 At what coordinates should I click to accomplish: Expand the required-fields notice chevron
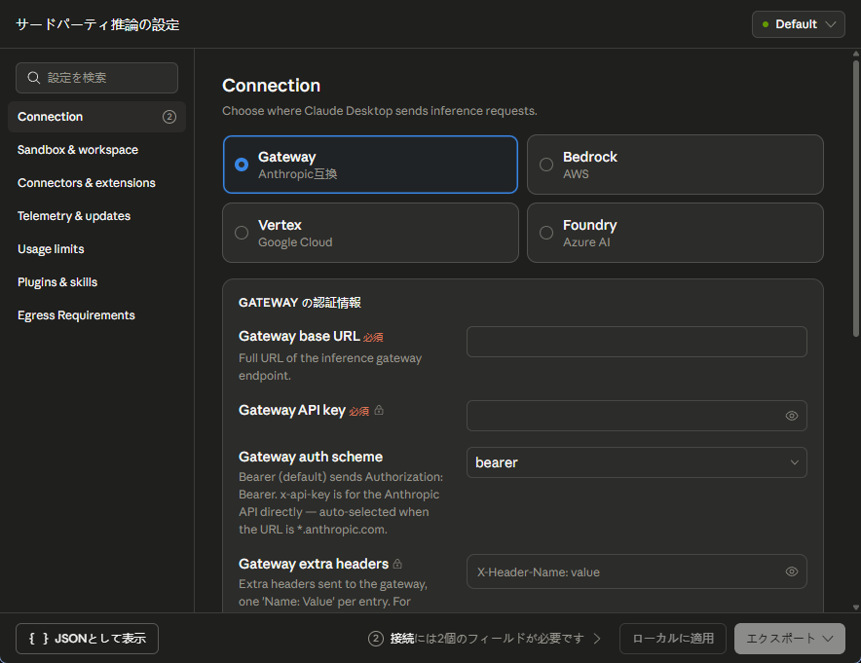click(x=597, y=639)
